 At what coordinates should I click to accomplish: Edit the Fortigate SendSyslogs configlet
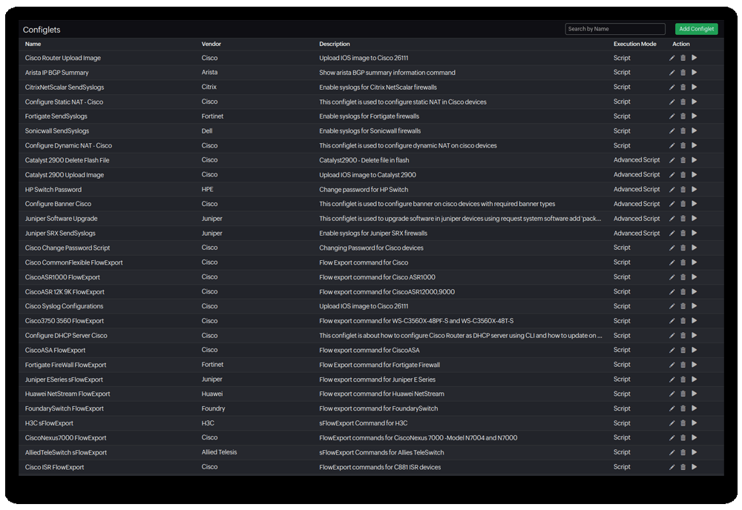point(672,116)
